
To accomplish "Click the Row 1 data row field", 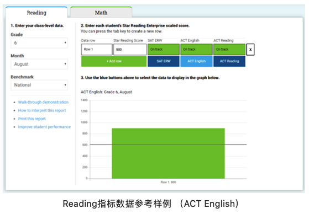I will pos(97,50).
